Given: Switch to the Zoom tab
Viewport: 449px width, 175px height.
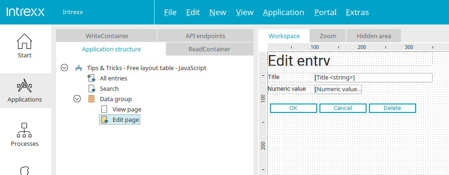Looking at the screenshot, I should (328, 36).
